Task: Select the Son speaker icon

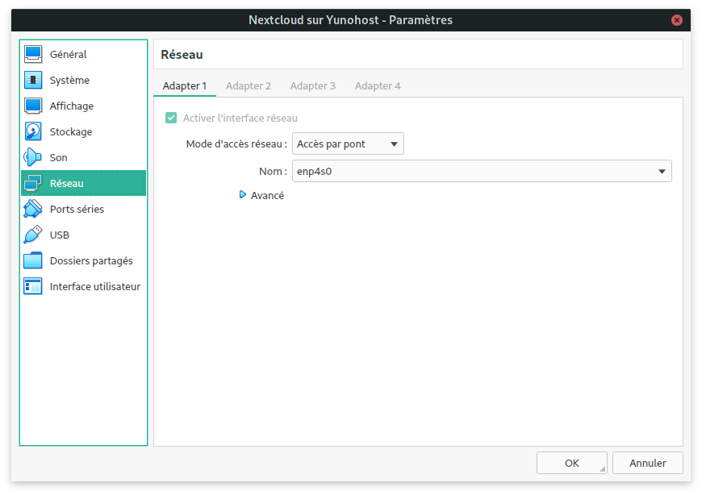Action: click(x=33, y=157)
